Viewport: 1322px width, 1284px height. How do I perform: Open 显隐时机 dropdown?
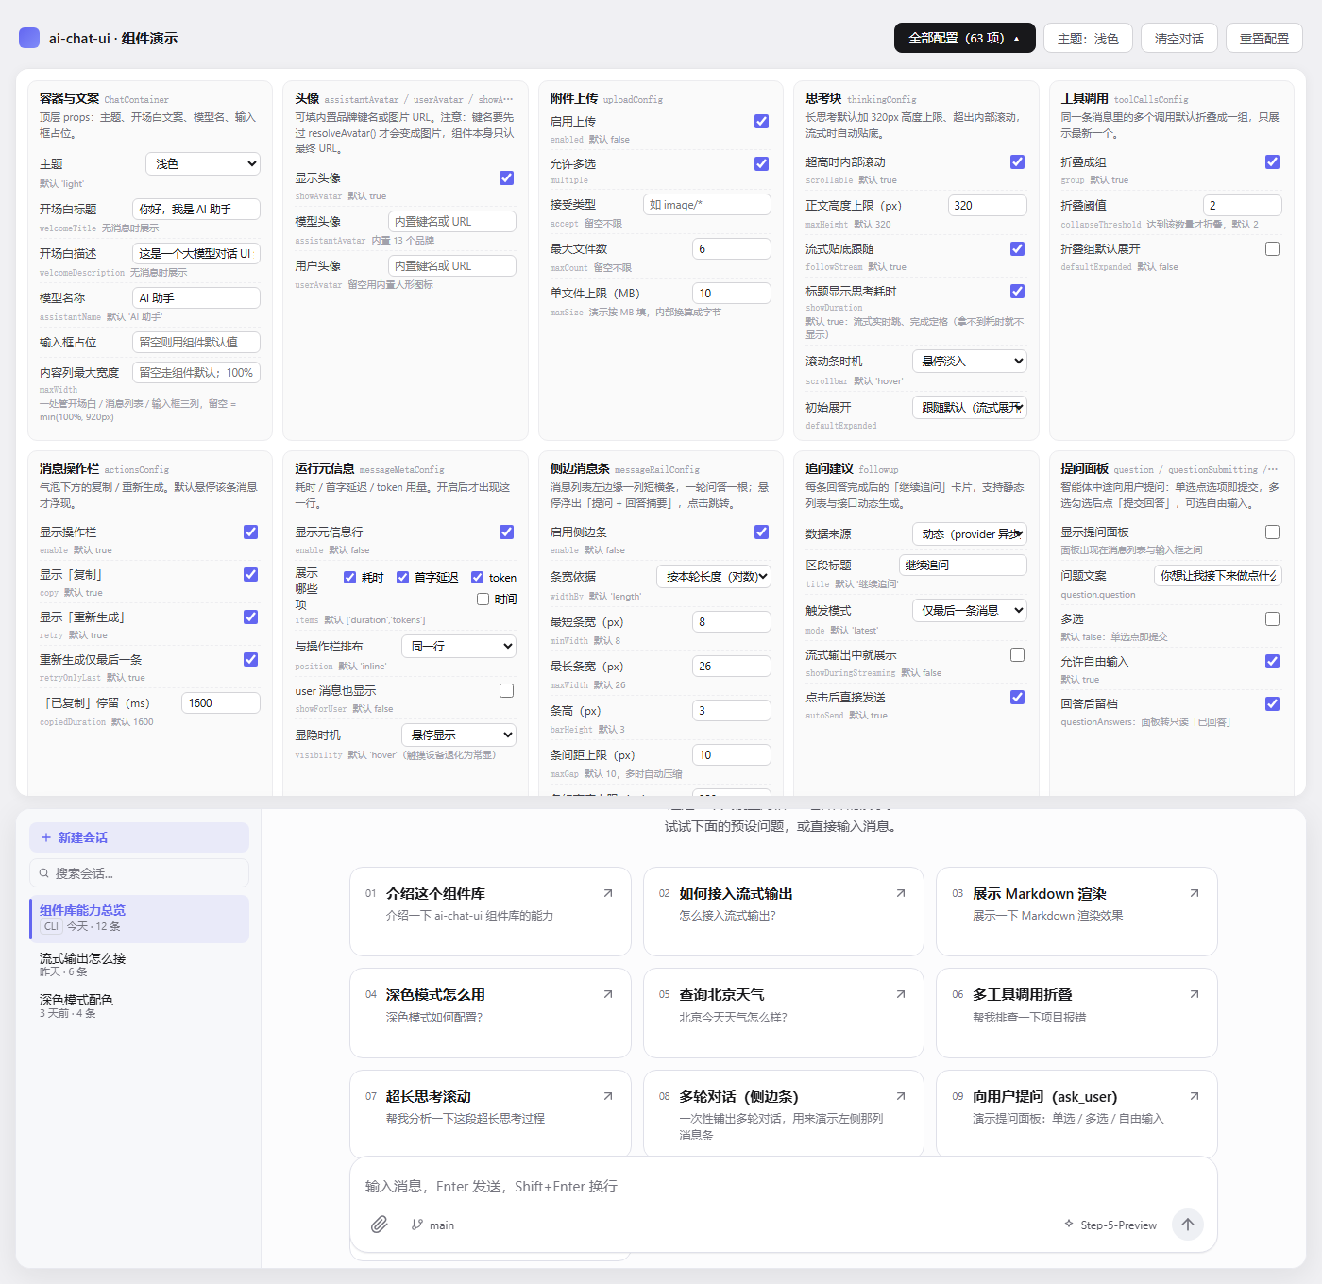coord(459,735)
